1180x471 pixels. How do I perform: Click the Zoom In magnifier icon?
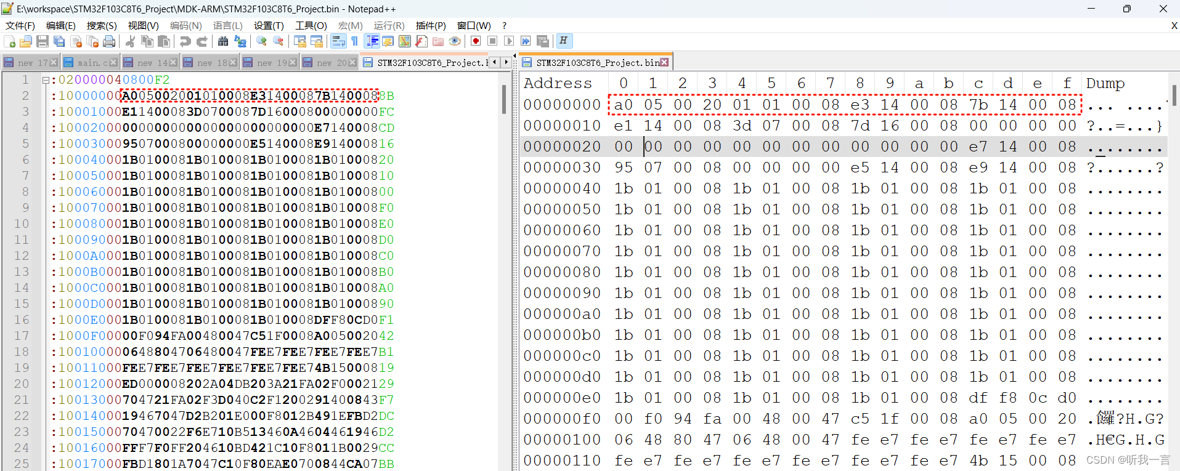pyautogui.click(x=262, y=41)
